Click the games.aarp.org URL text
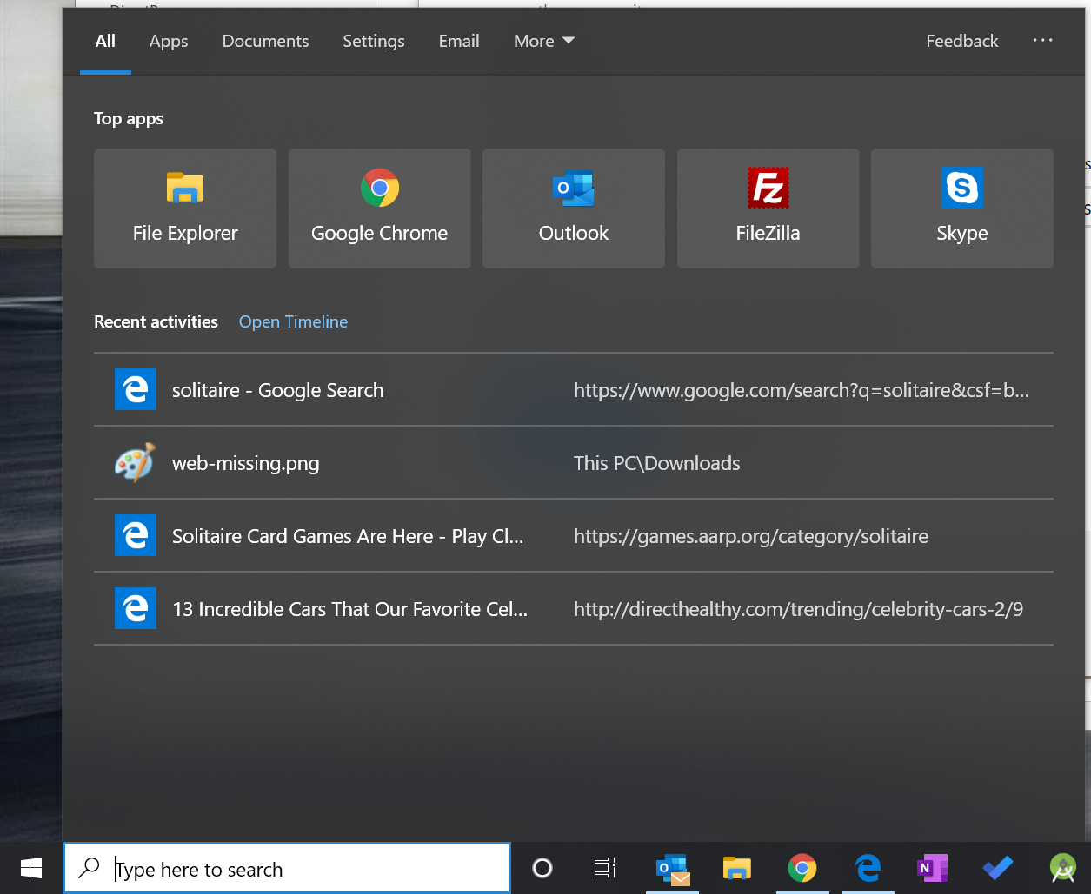Viewport: 1091px width, 894px height. tap(751, 536)
